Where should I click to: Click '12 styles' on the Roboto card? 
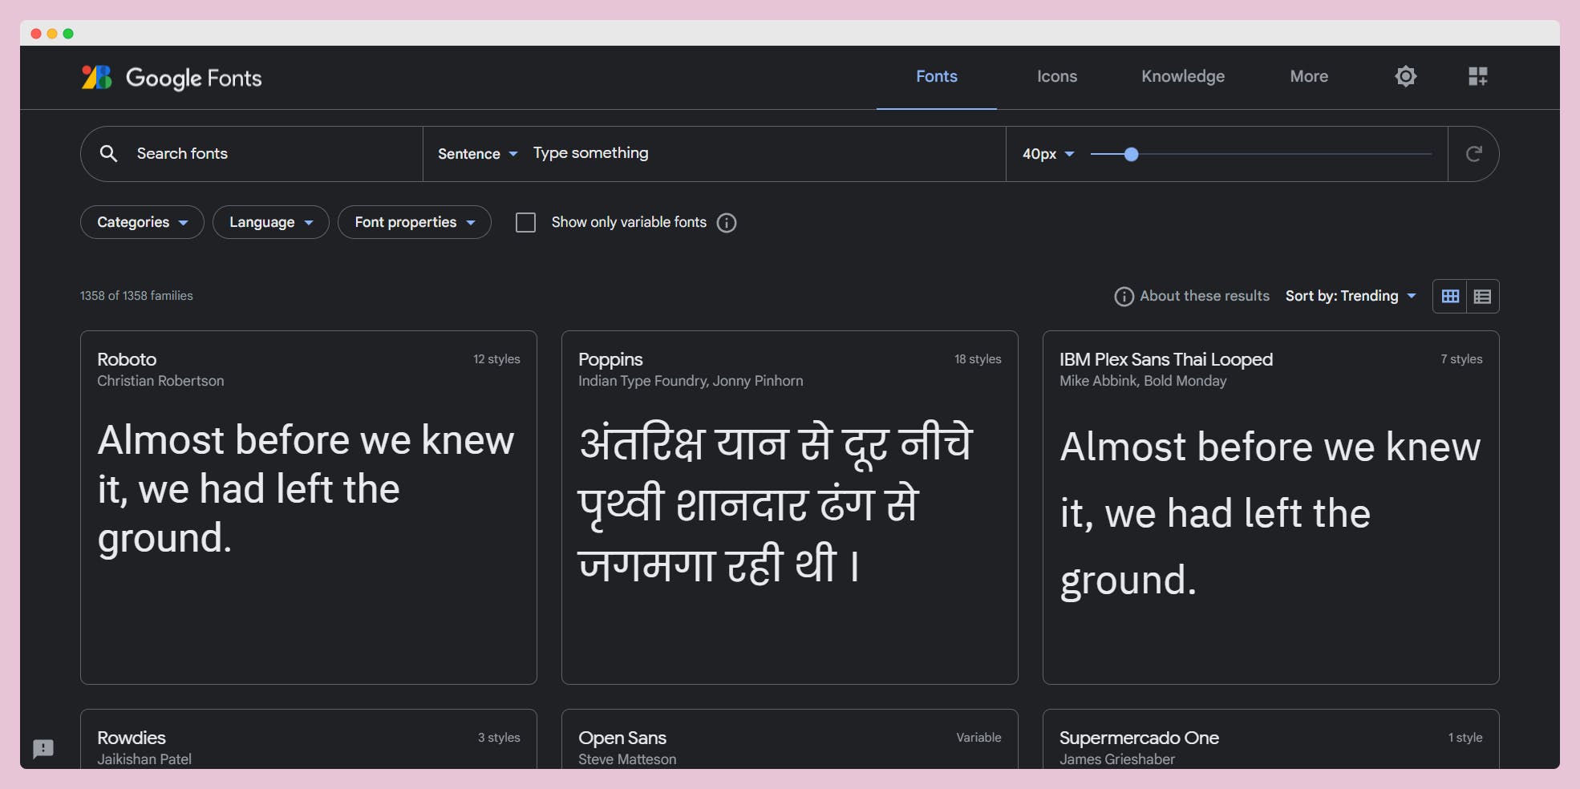click(x=496, y=359)
